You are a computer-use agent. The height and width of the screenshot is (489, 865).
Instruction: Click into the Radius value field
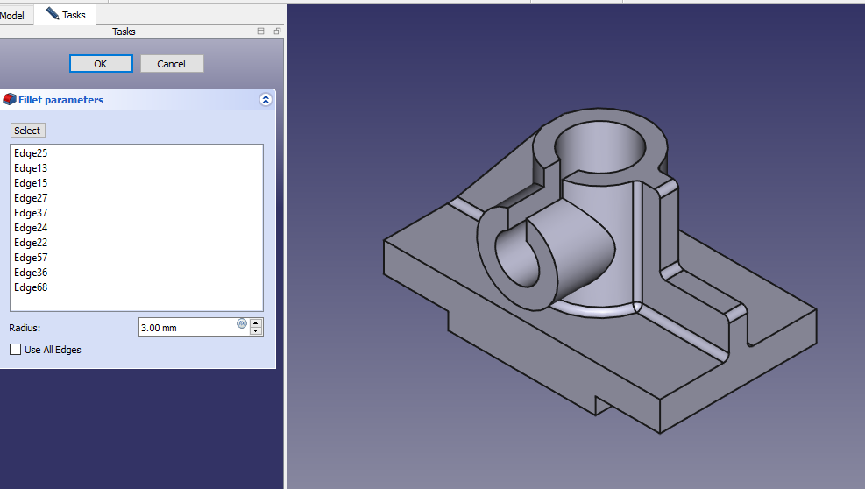[x=184, y=328]
